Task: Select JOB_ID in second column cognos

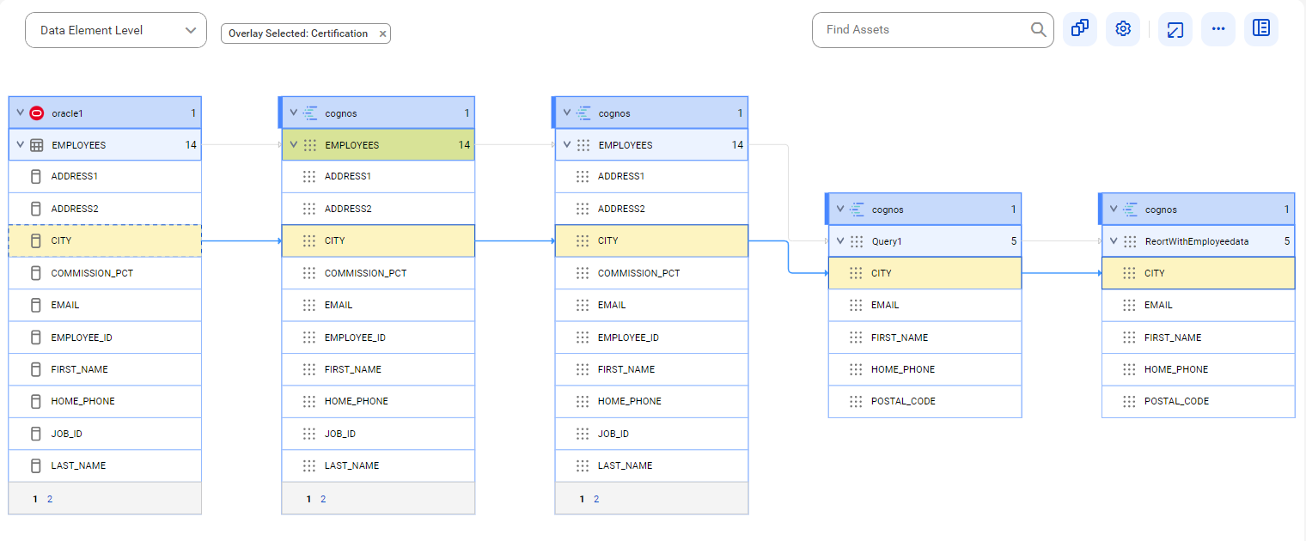Action: (378, 434)
